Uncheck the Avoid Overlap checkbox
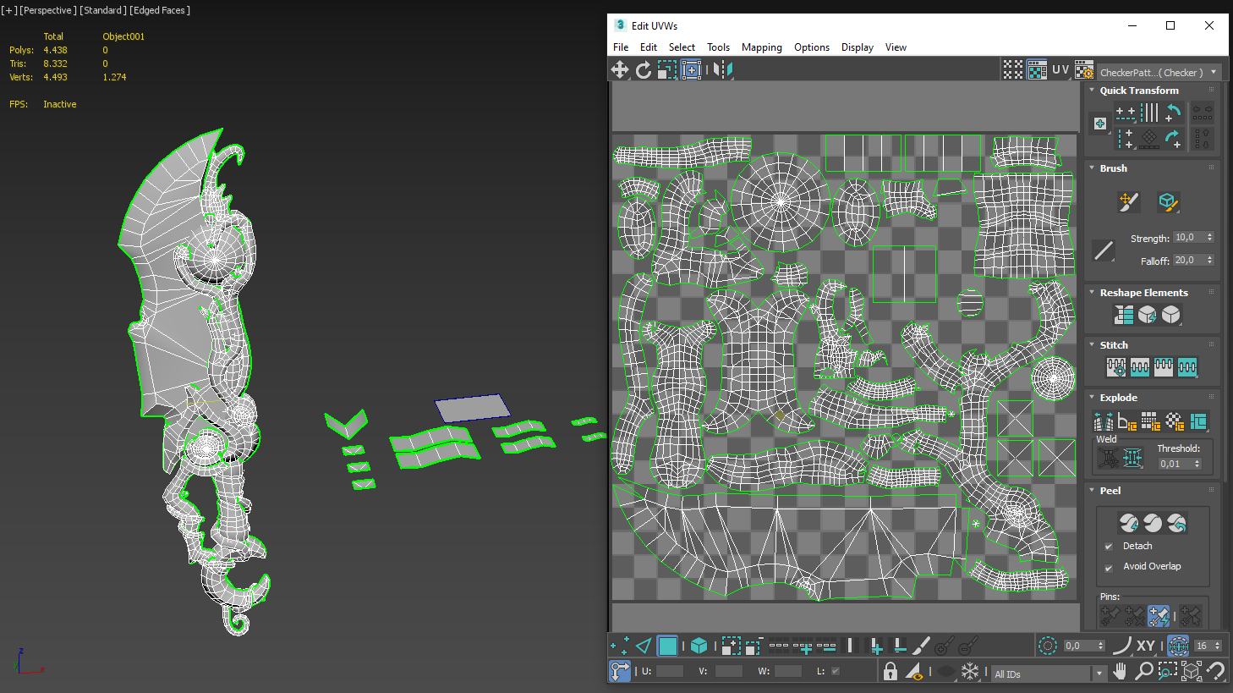Screen dimensions: 1233x693 coord(1109,568)
